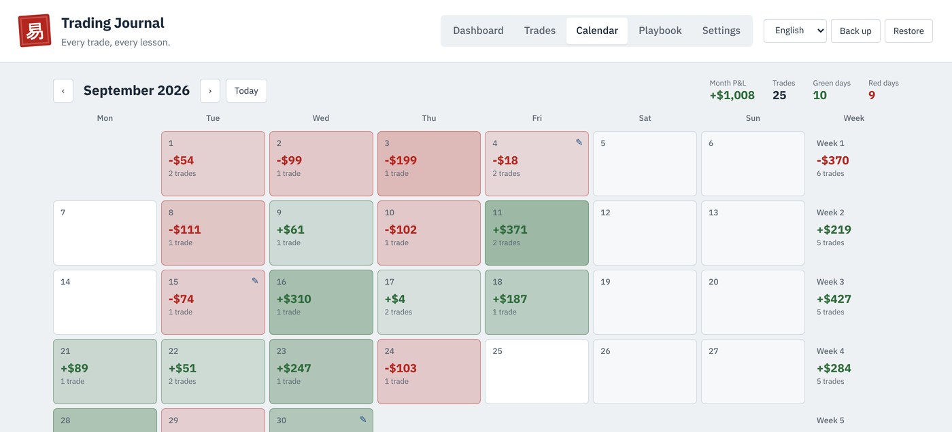The image size is (952, 432).
Task: Open the note pencil icon on September 15
Action: (255, 281)
